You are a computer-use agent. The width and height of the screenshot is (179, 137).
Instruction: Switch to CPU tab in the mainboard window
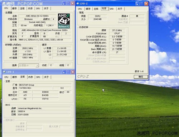tap(6, 77)
